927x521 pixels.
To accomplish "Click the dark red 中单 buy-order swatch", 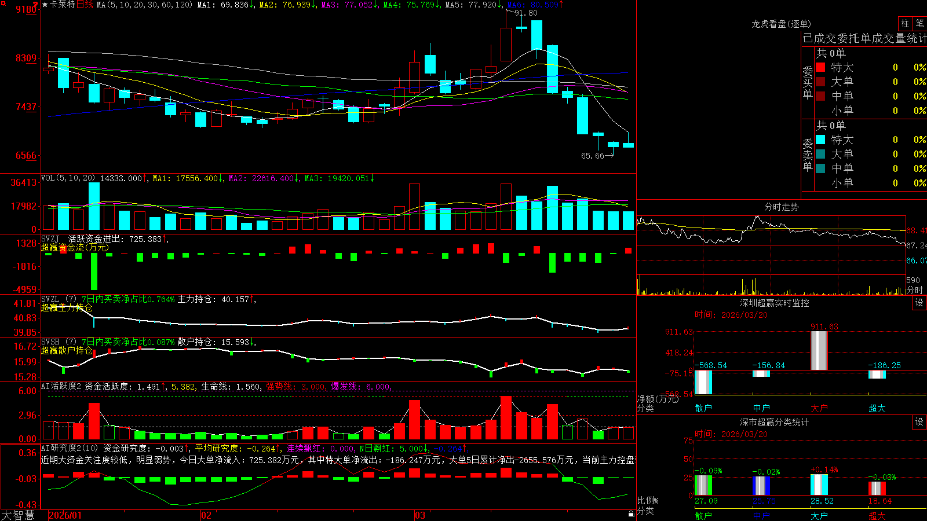I will (820, 96).
